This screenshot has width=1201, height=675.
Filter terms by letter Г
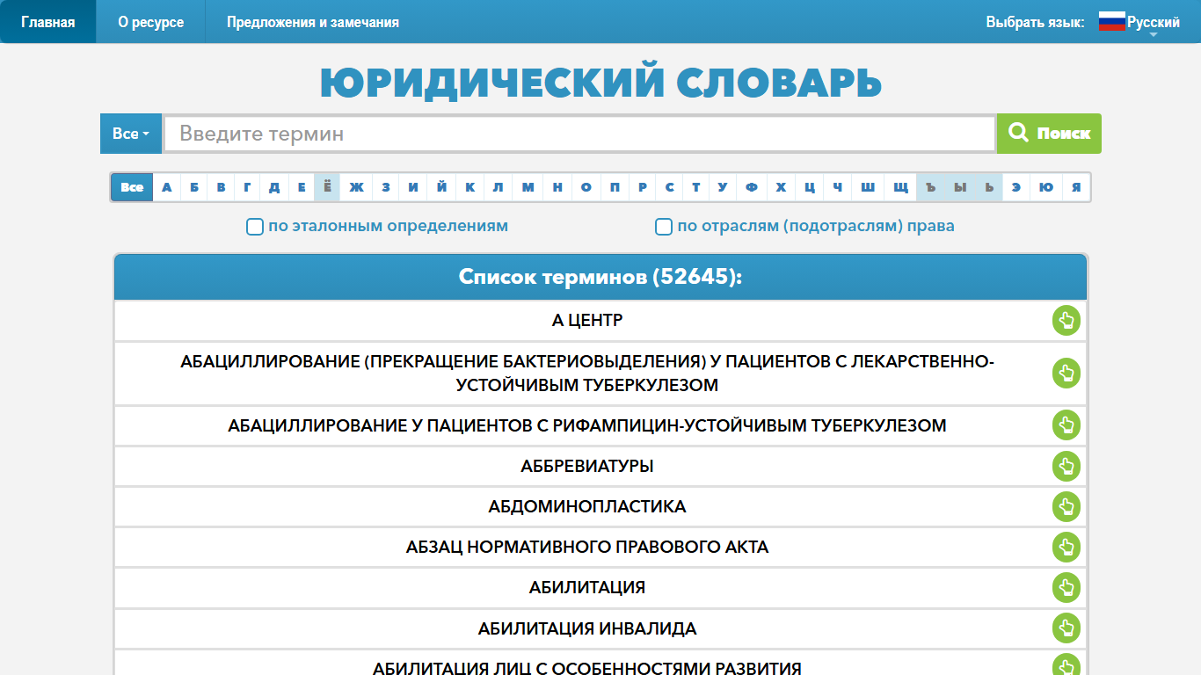pos(248,187)
